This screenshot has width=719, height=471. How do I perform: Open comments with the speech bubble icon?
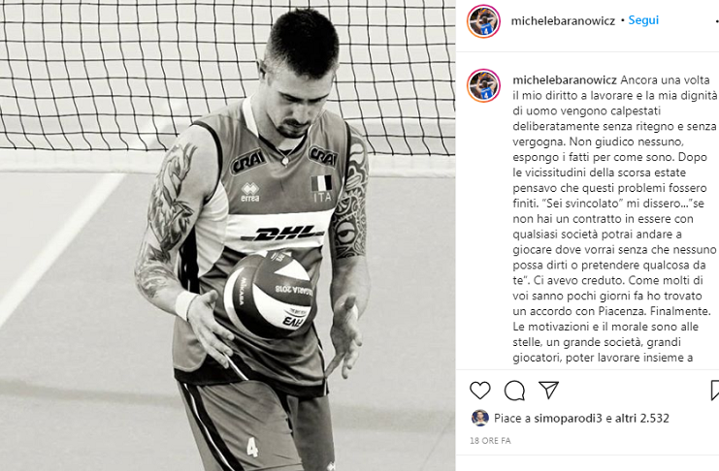pyautogui.click(x=514, y=391)
